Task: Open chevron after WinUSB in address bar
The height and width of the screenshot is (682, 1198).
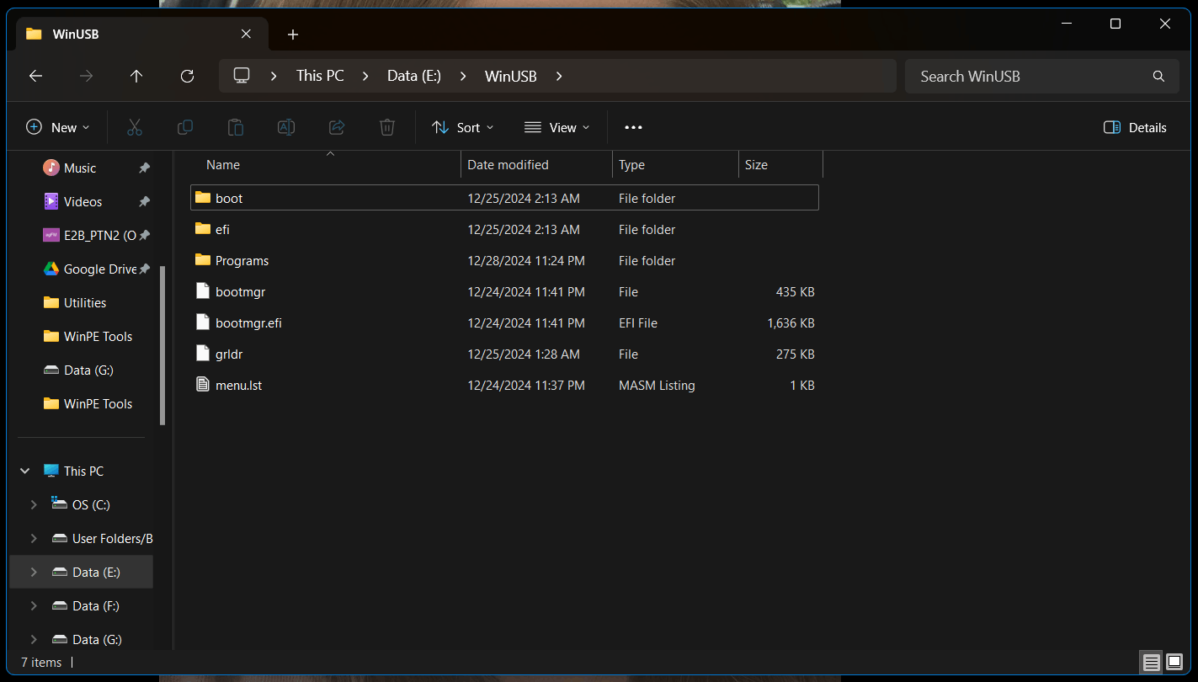Action: (x=559, y=76)
